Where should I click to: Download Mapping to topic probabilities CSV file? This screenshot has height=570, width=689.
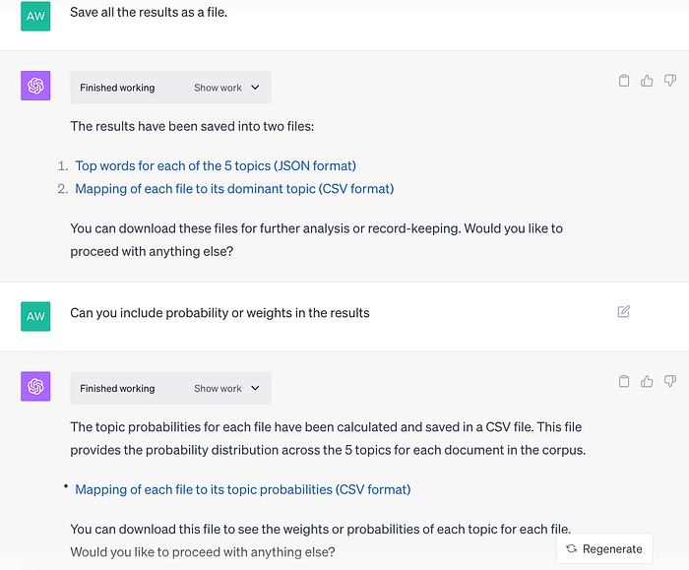(242, 489)
